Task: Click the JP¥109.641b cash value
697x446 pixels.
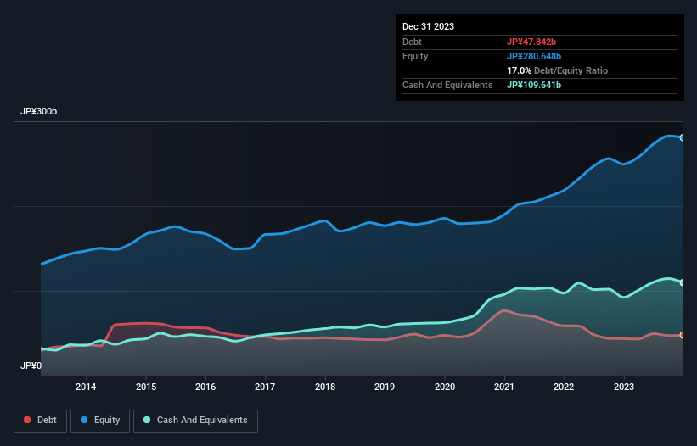Action: [534, 85]
